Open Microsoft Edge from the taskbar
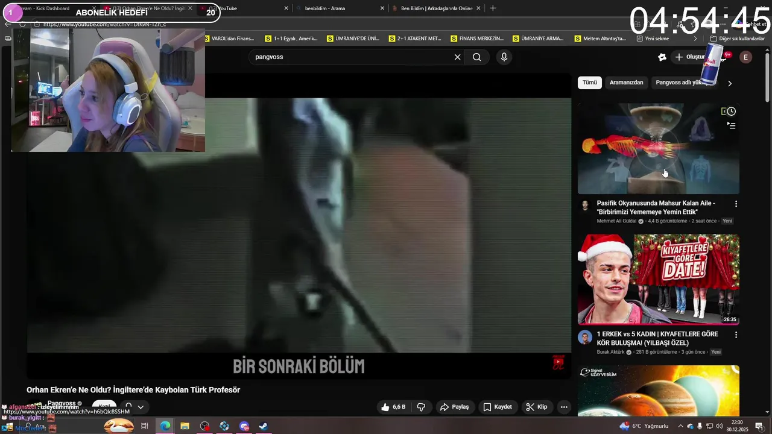Screen dimensions: 772x434 click(x=165, y=426)
